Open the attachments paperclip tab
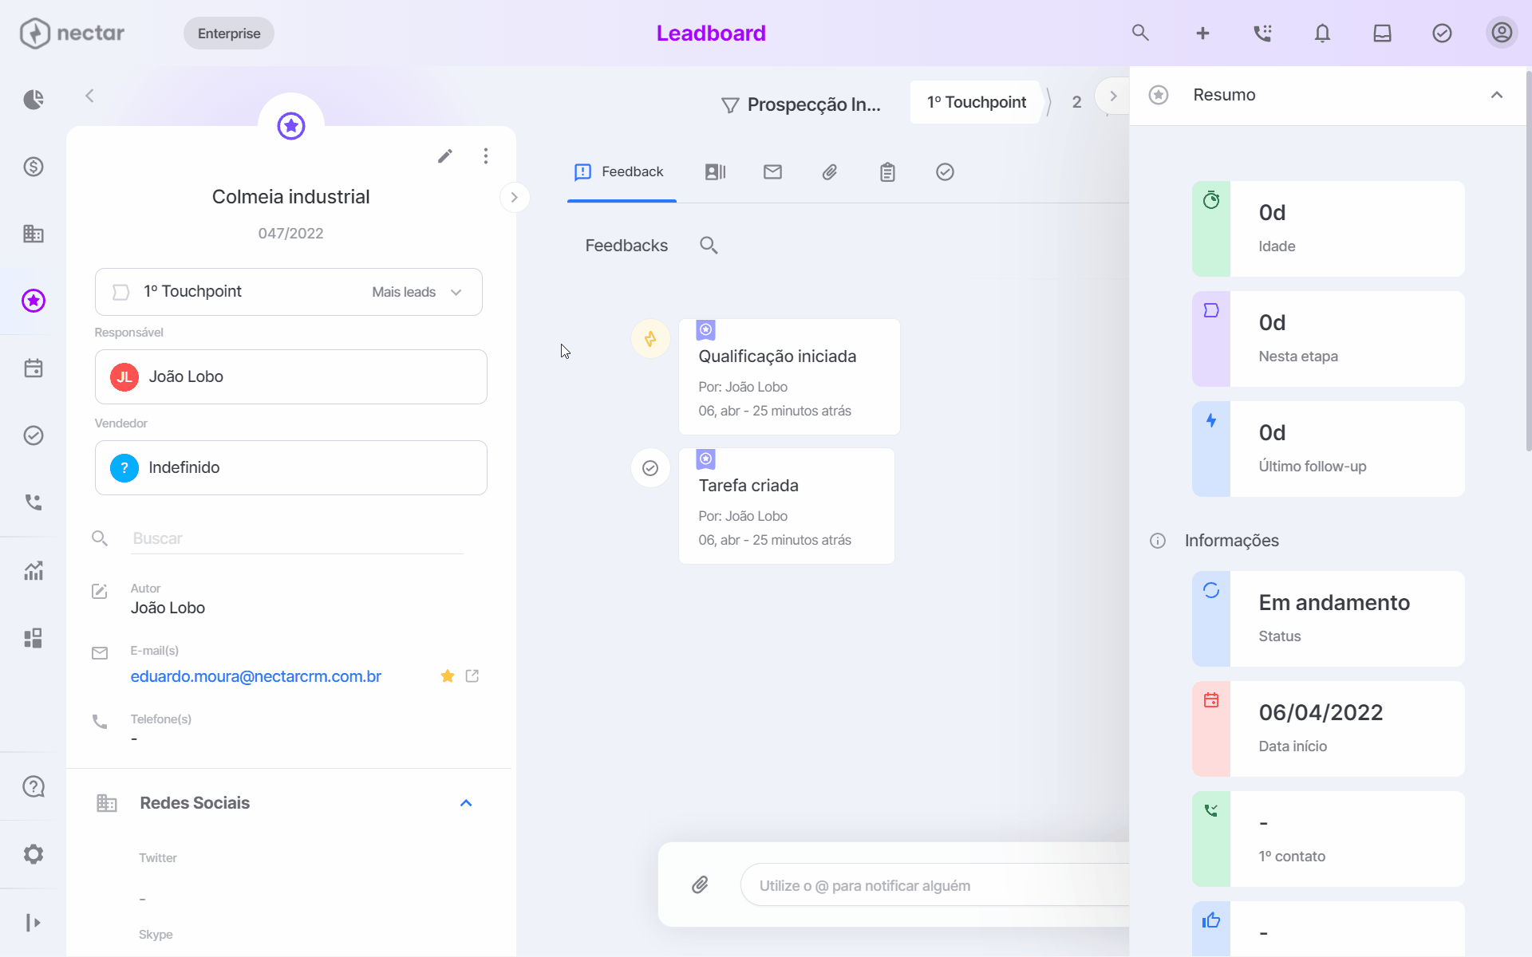1532x957 pixels. [830, 171]
